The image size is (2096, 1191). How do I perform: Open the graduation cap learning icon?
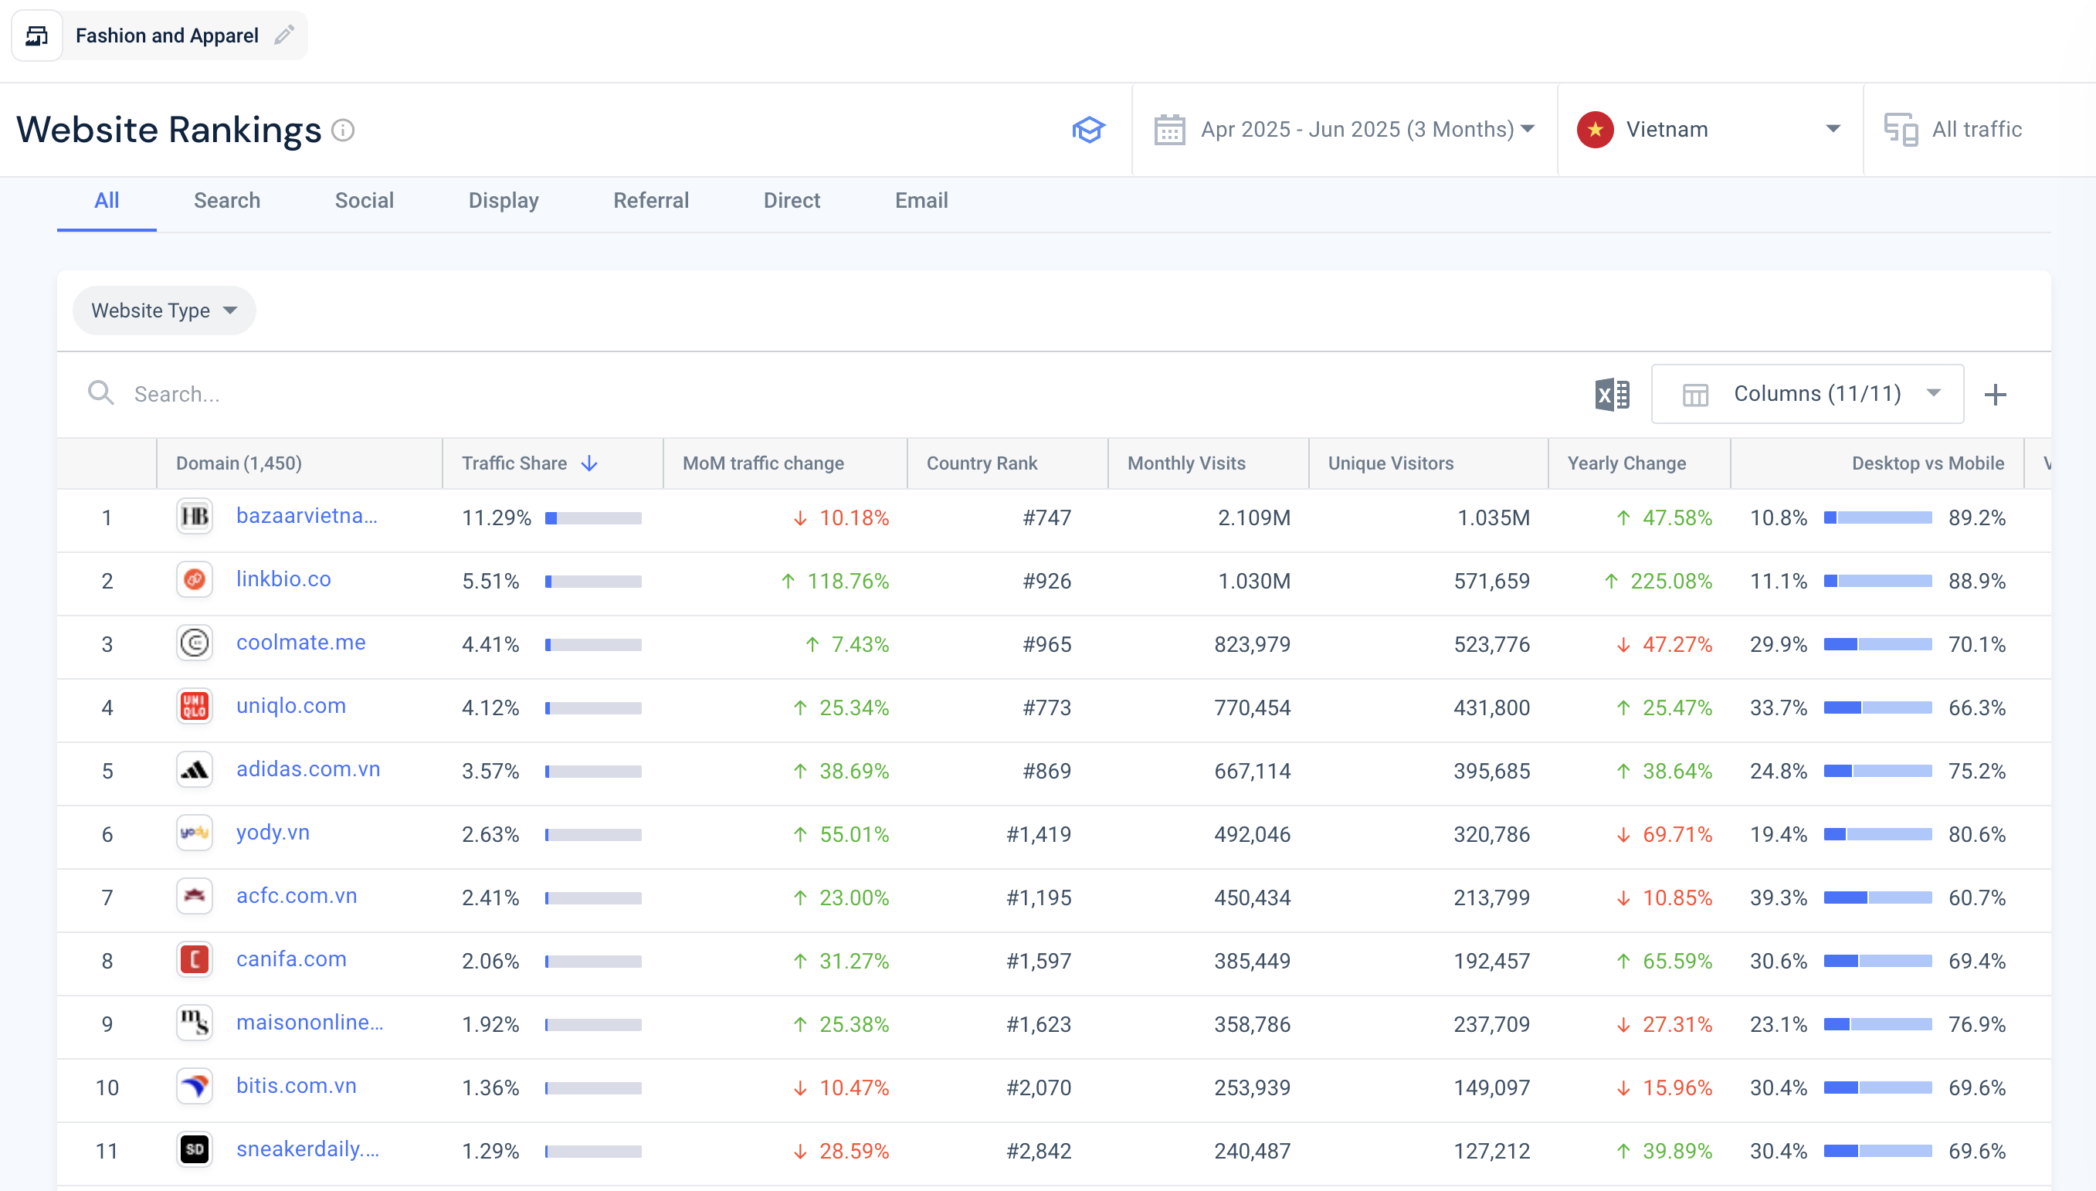[1087, 129]
